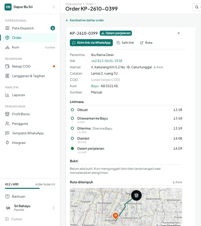This screenshot has width=201, height=226.
Task: Click the 412 / 600 order count
Action: [12, 184]
